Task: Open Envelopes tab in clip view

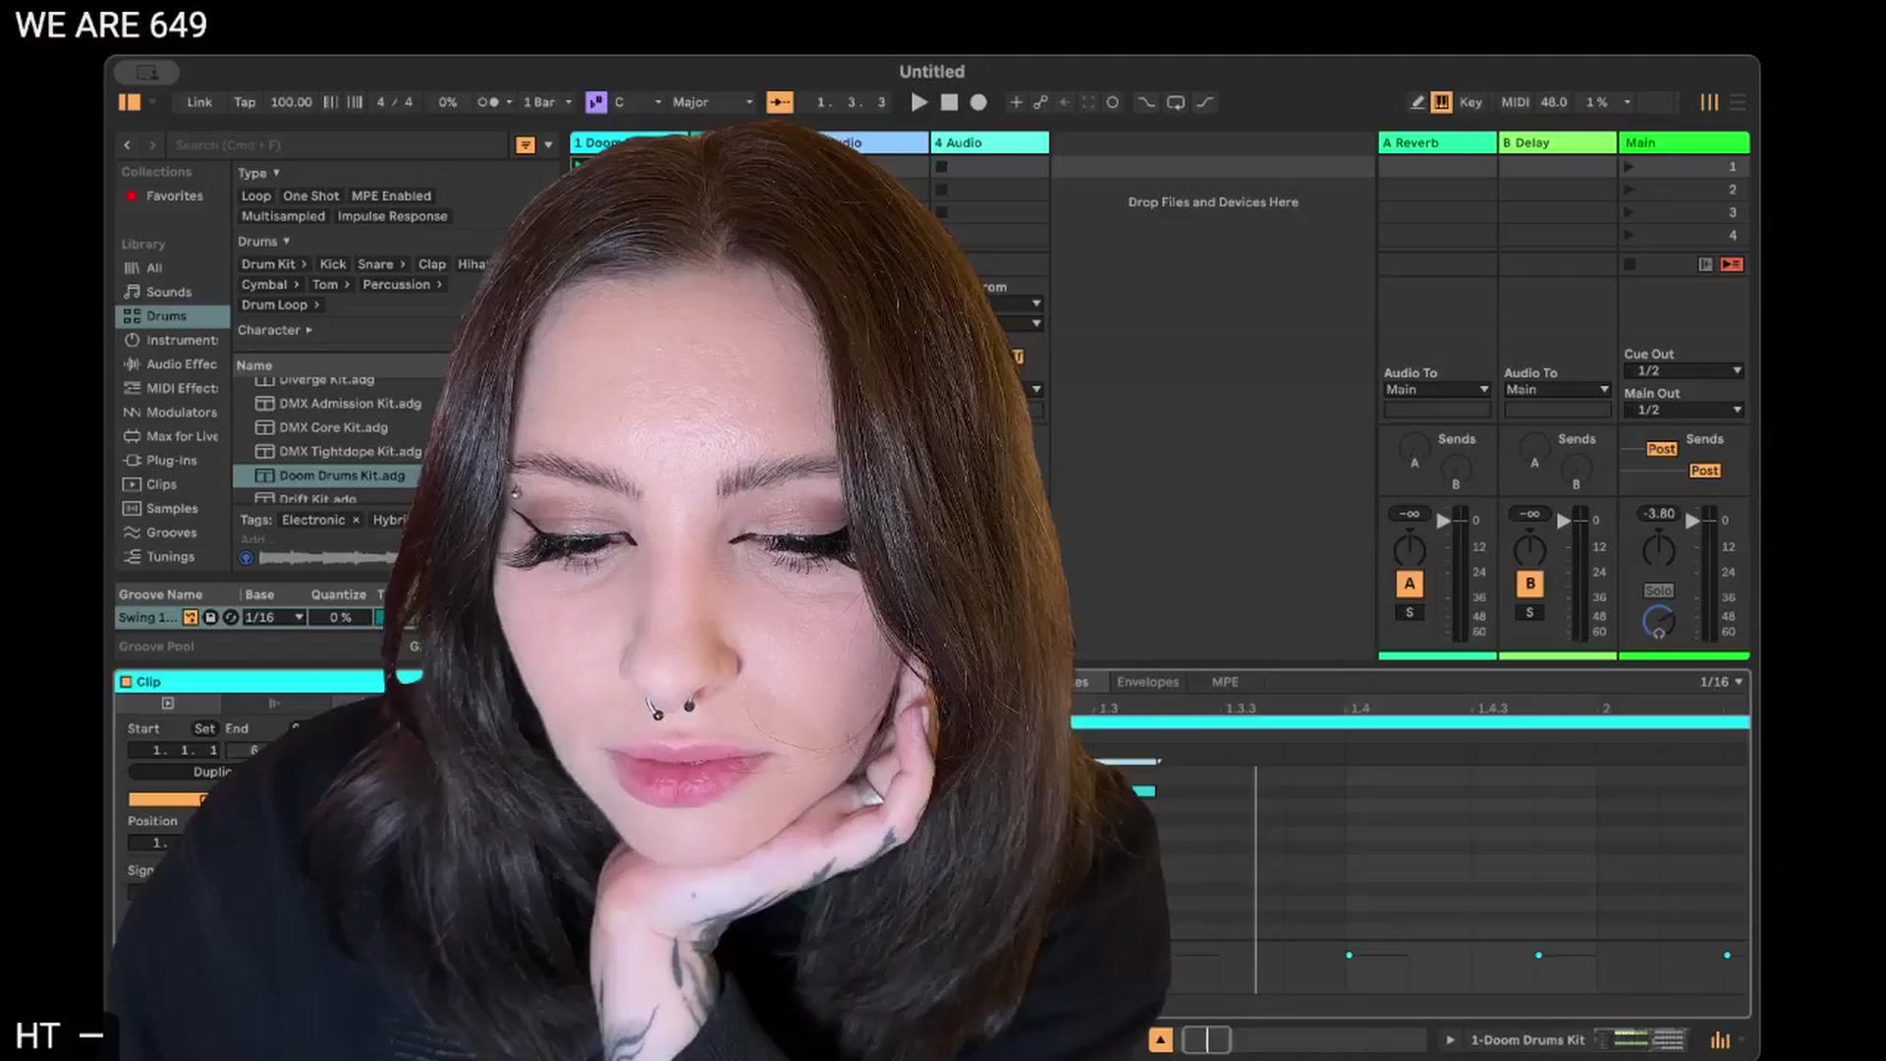Action: coord(1147,682)
